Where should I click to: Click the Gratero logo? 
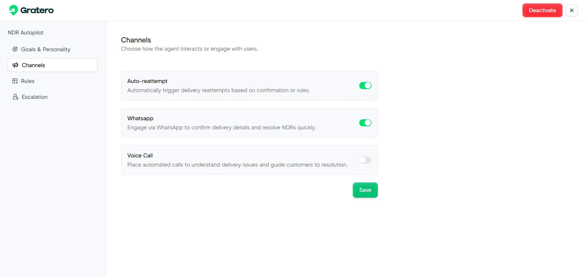(x=31, y=10)
